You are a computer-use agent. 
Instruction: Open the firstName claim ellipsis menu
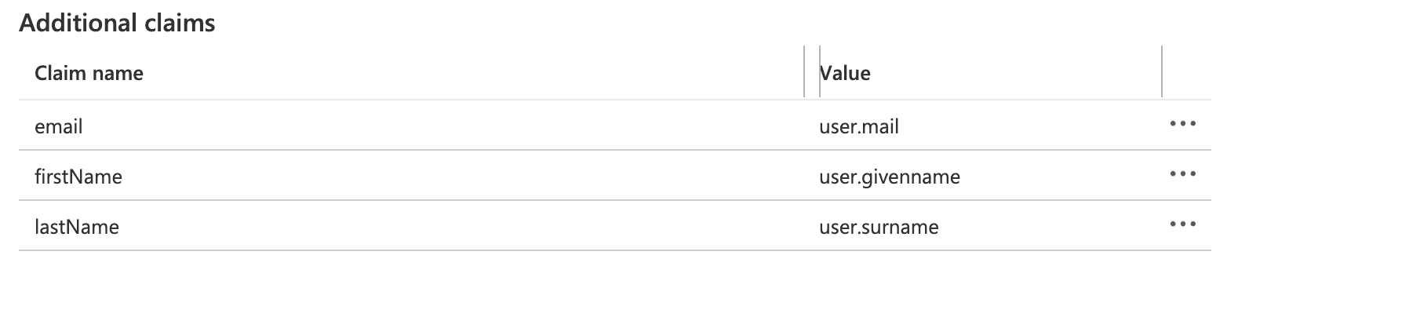pyautogui.click(x=1182, y=174)
